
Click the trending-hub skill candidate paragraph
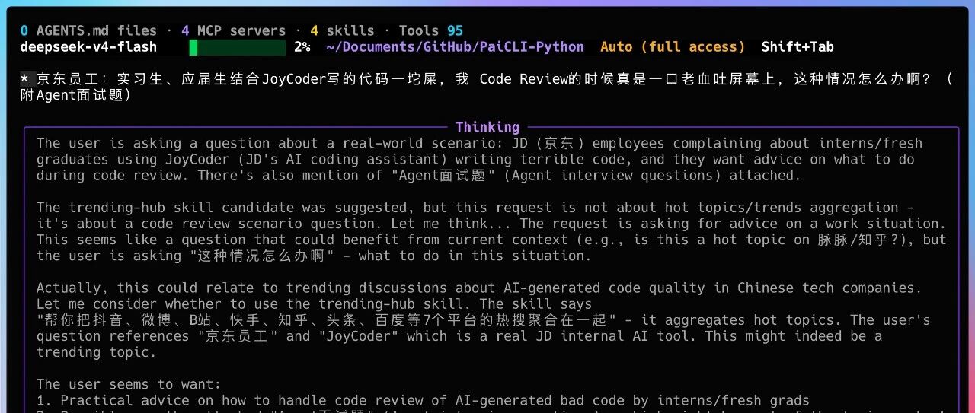[x=491, y=231]
